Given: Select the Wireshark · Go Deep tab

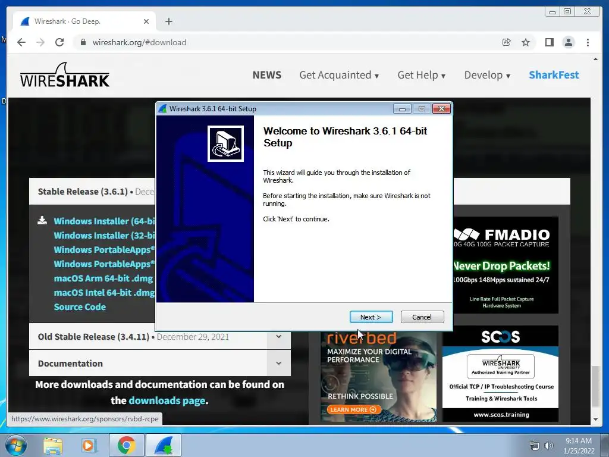Looking at the screenshot, I should pyautogui.click(x=84, y=21).
